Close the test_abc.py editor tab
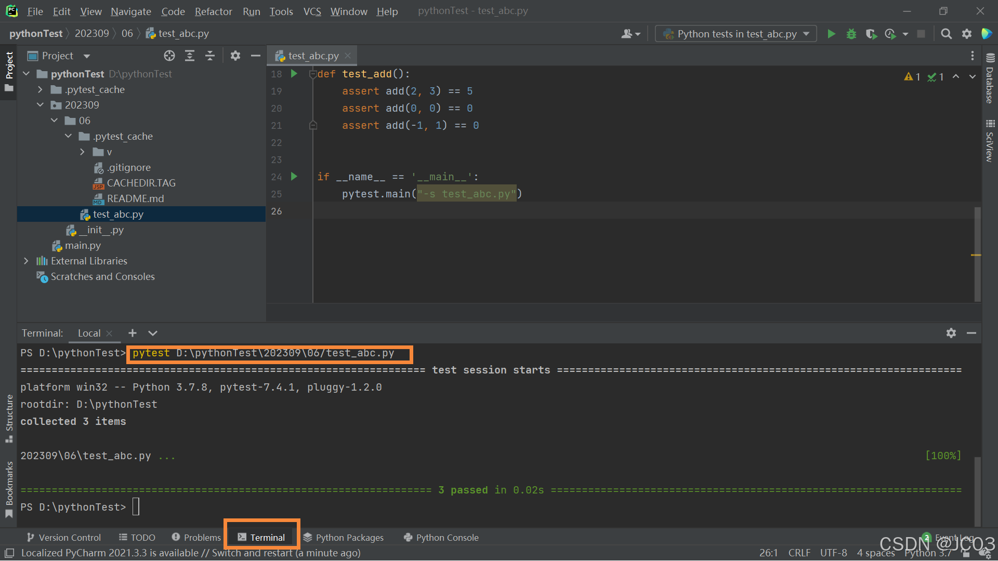The height and width of the screenshot is (561, 998). click(348, 56)
